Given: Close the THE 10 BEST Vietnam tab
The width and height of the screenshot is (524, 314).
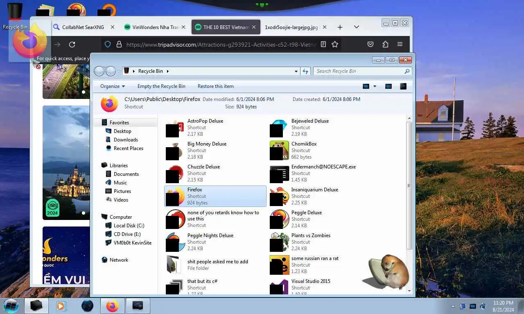Looking at the screenshot, I should (x=254, y=27).
